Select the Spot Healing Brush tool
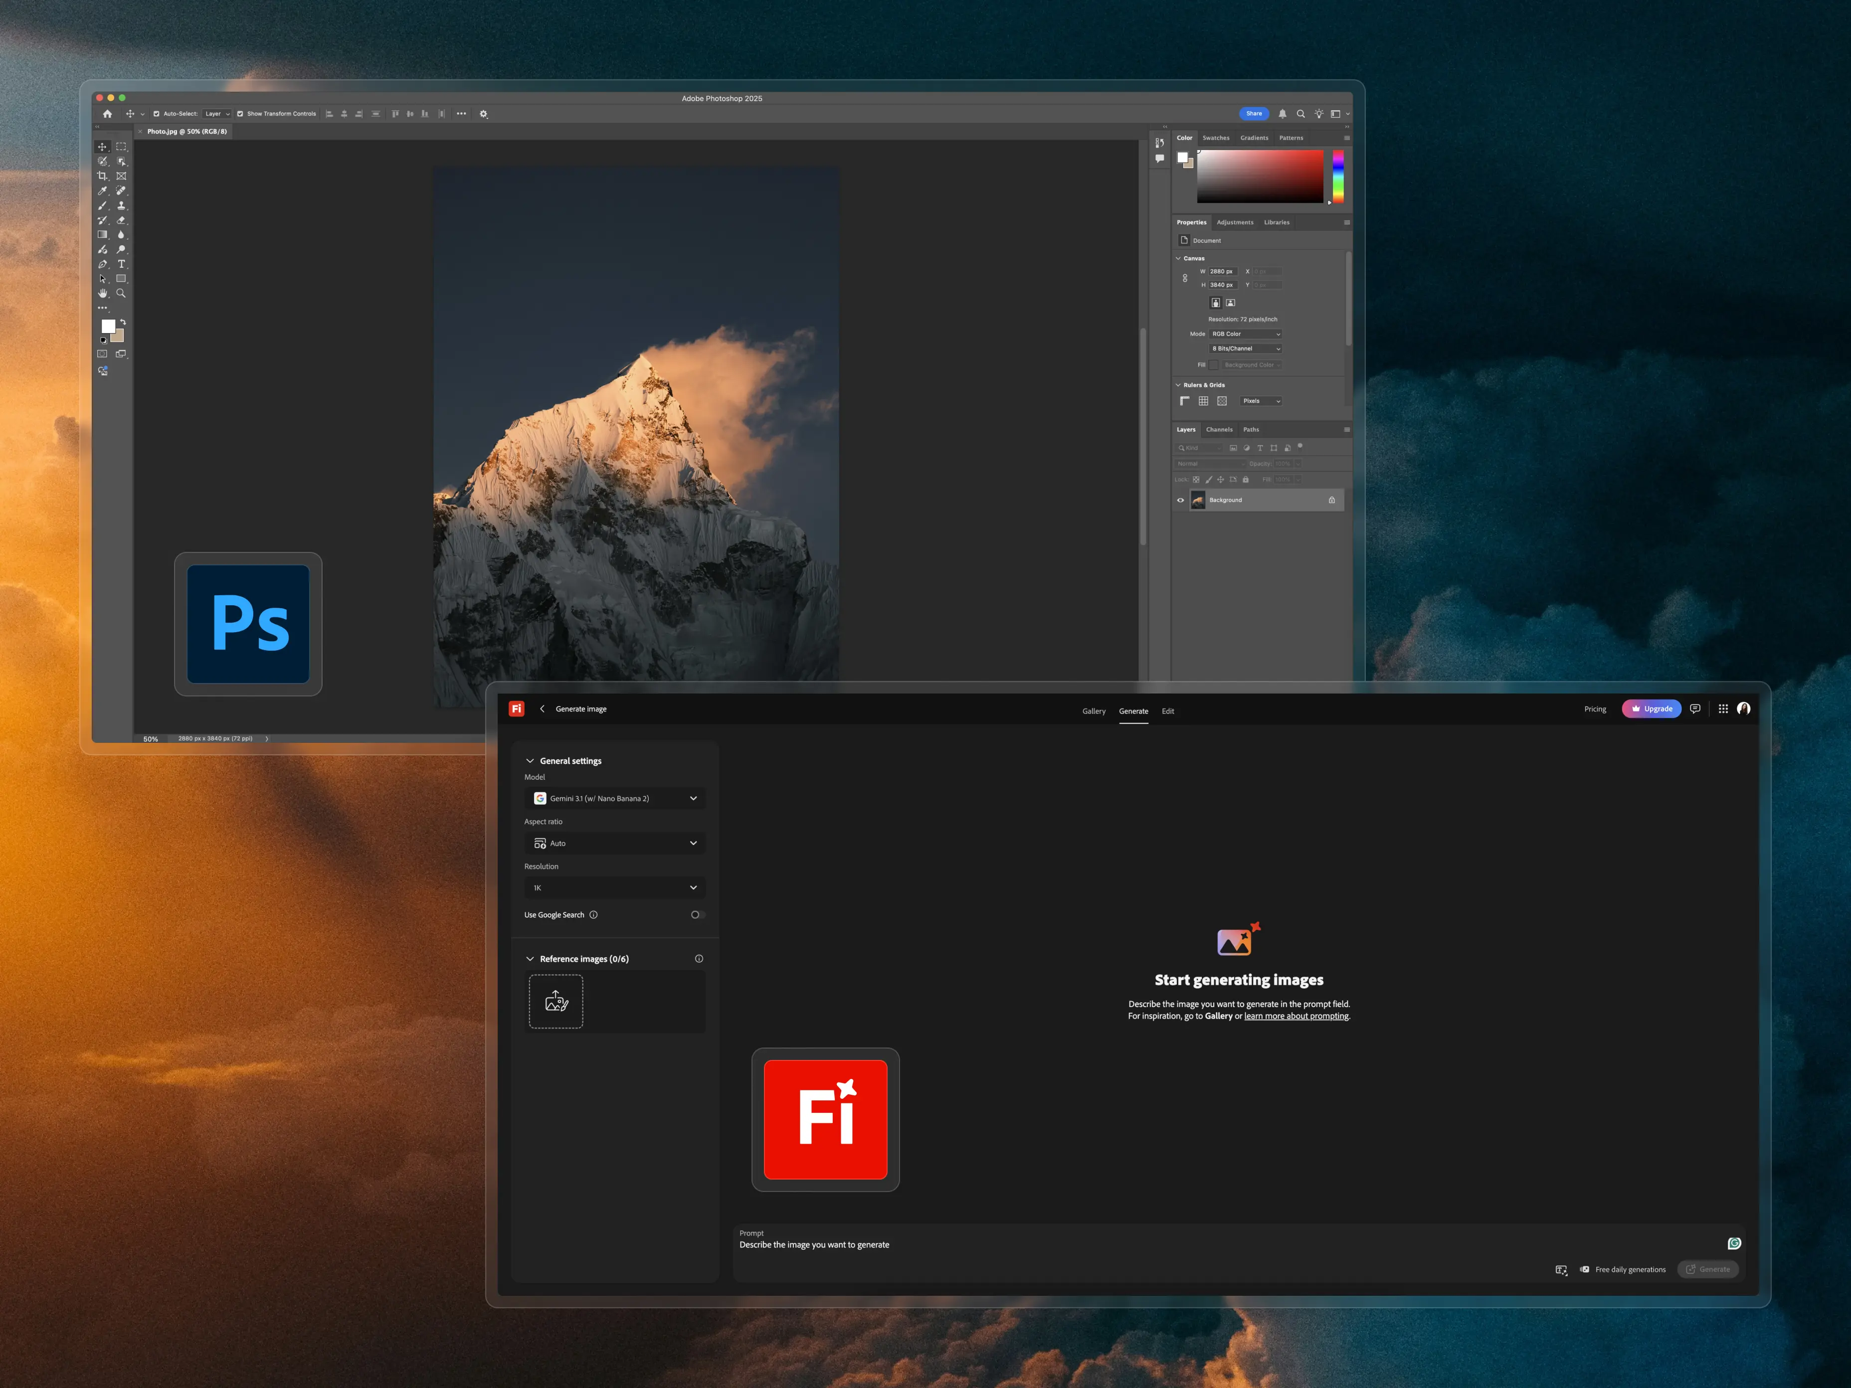This screenshot has height=1388, width=1851. (121, 191)
